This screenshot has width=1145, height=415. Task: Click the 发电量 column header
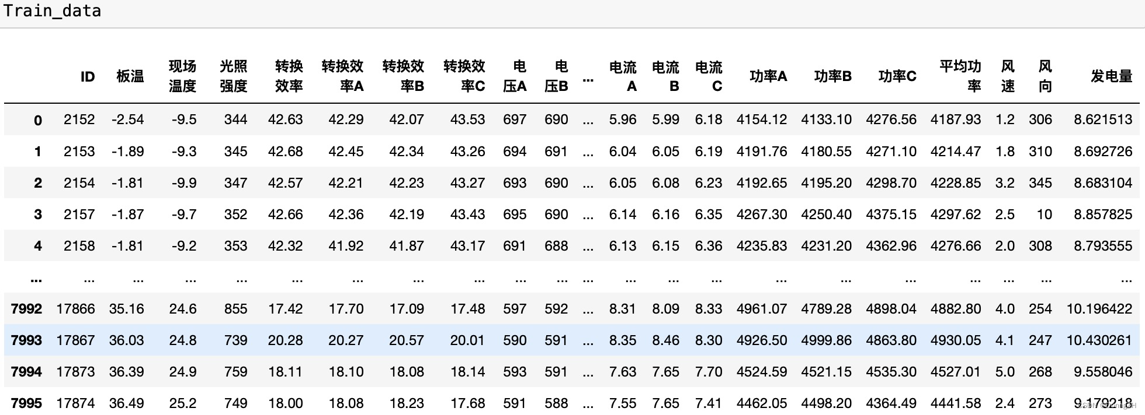pos(1111,76)
